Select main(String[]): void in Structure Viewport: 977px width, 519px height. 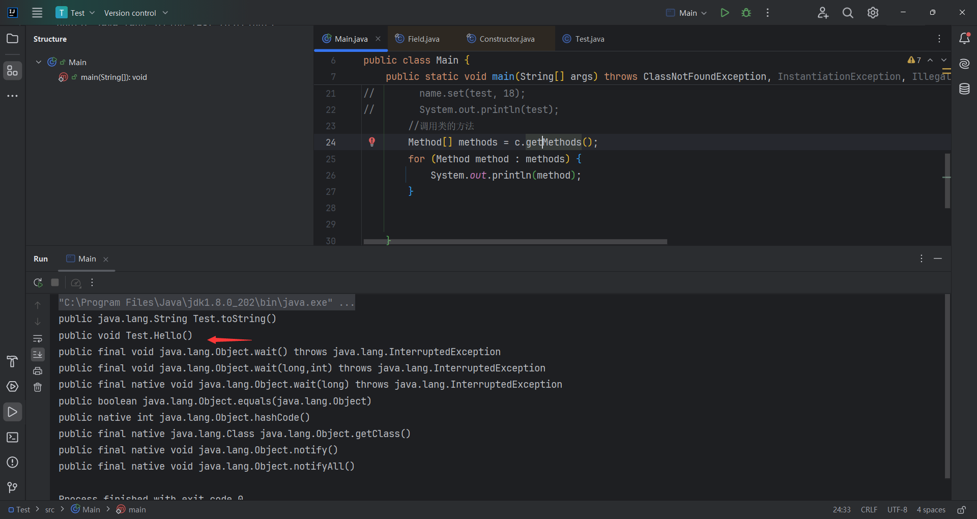click(x=113, y=77)
